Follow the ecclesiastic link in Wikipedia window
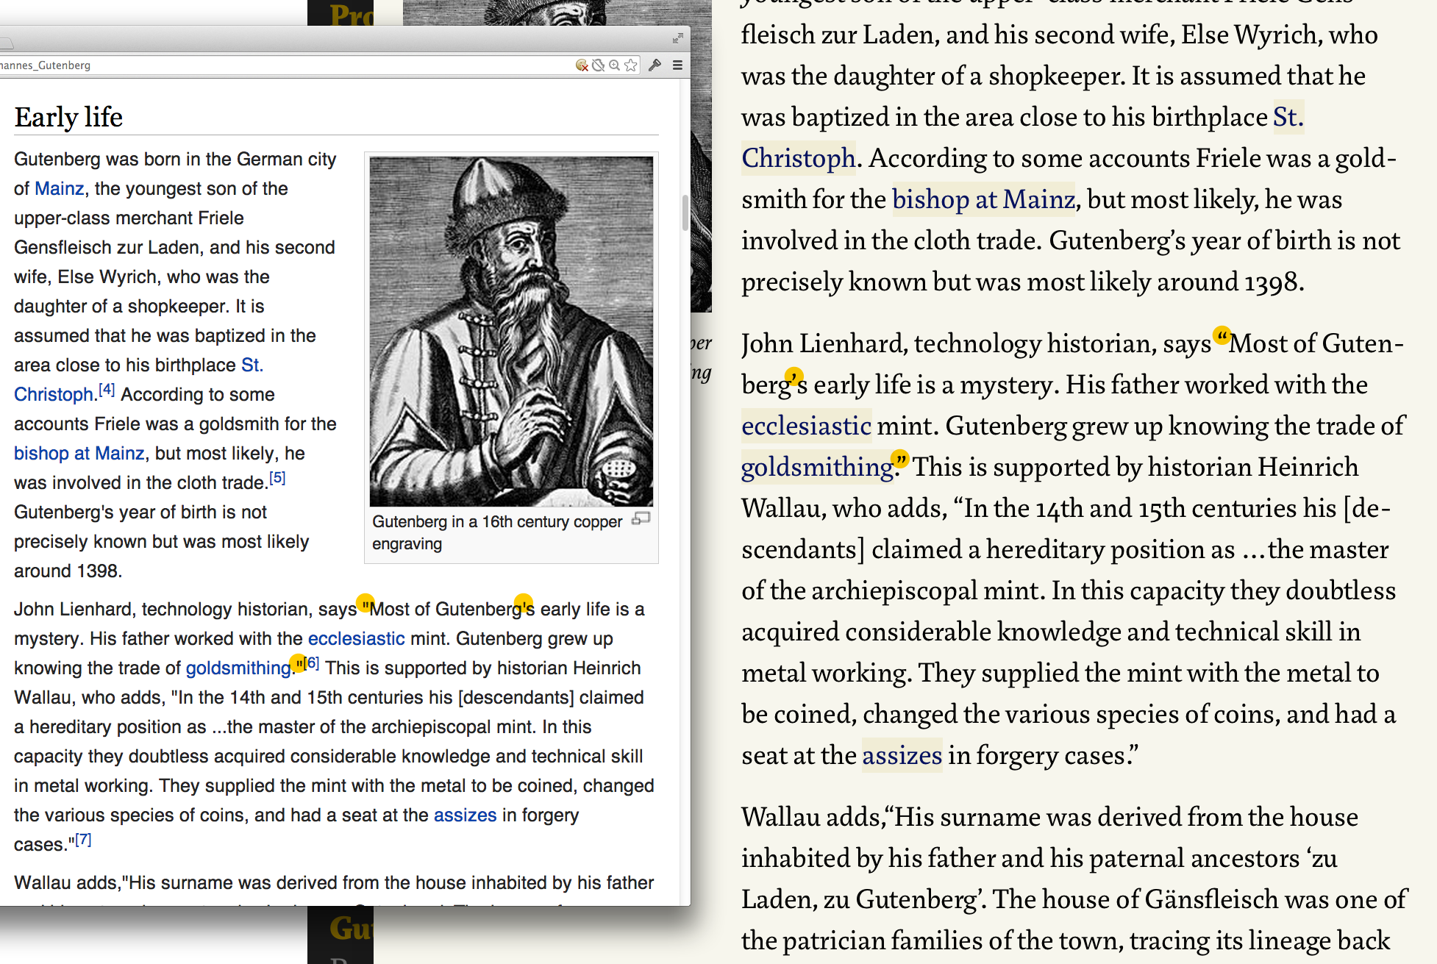The width and height of the screenshot is (1437, 964). click(356, 639)
